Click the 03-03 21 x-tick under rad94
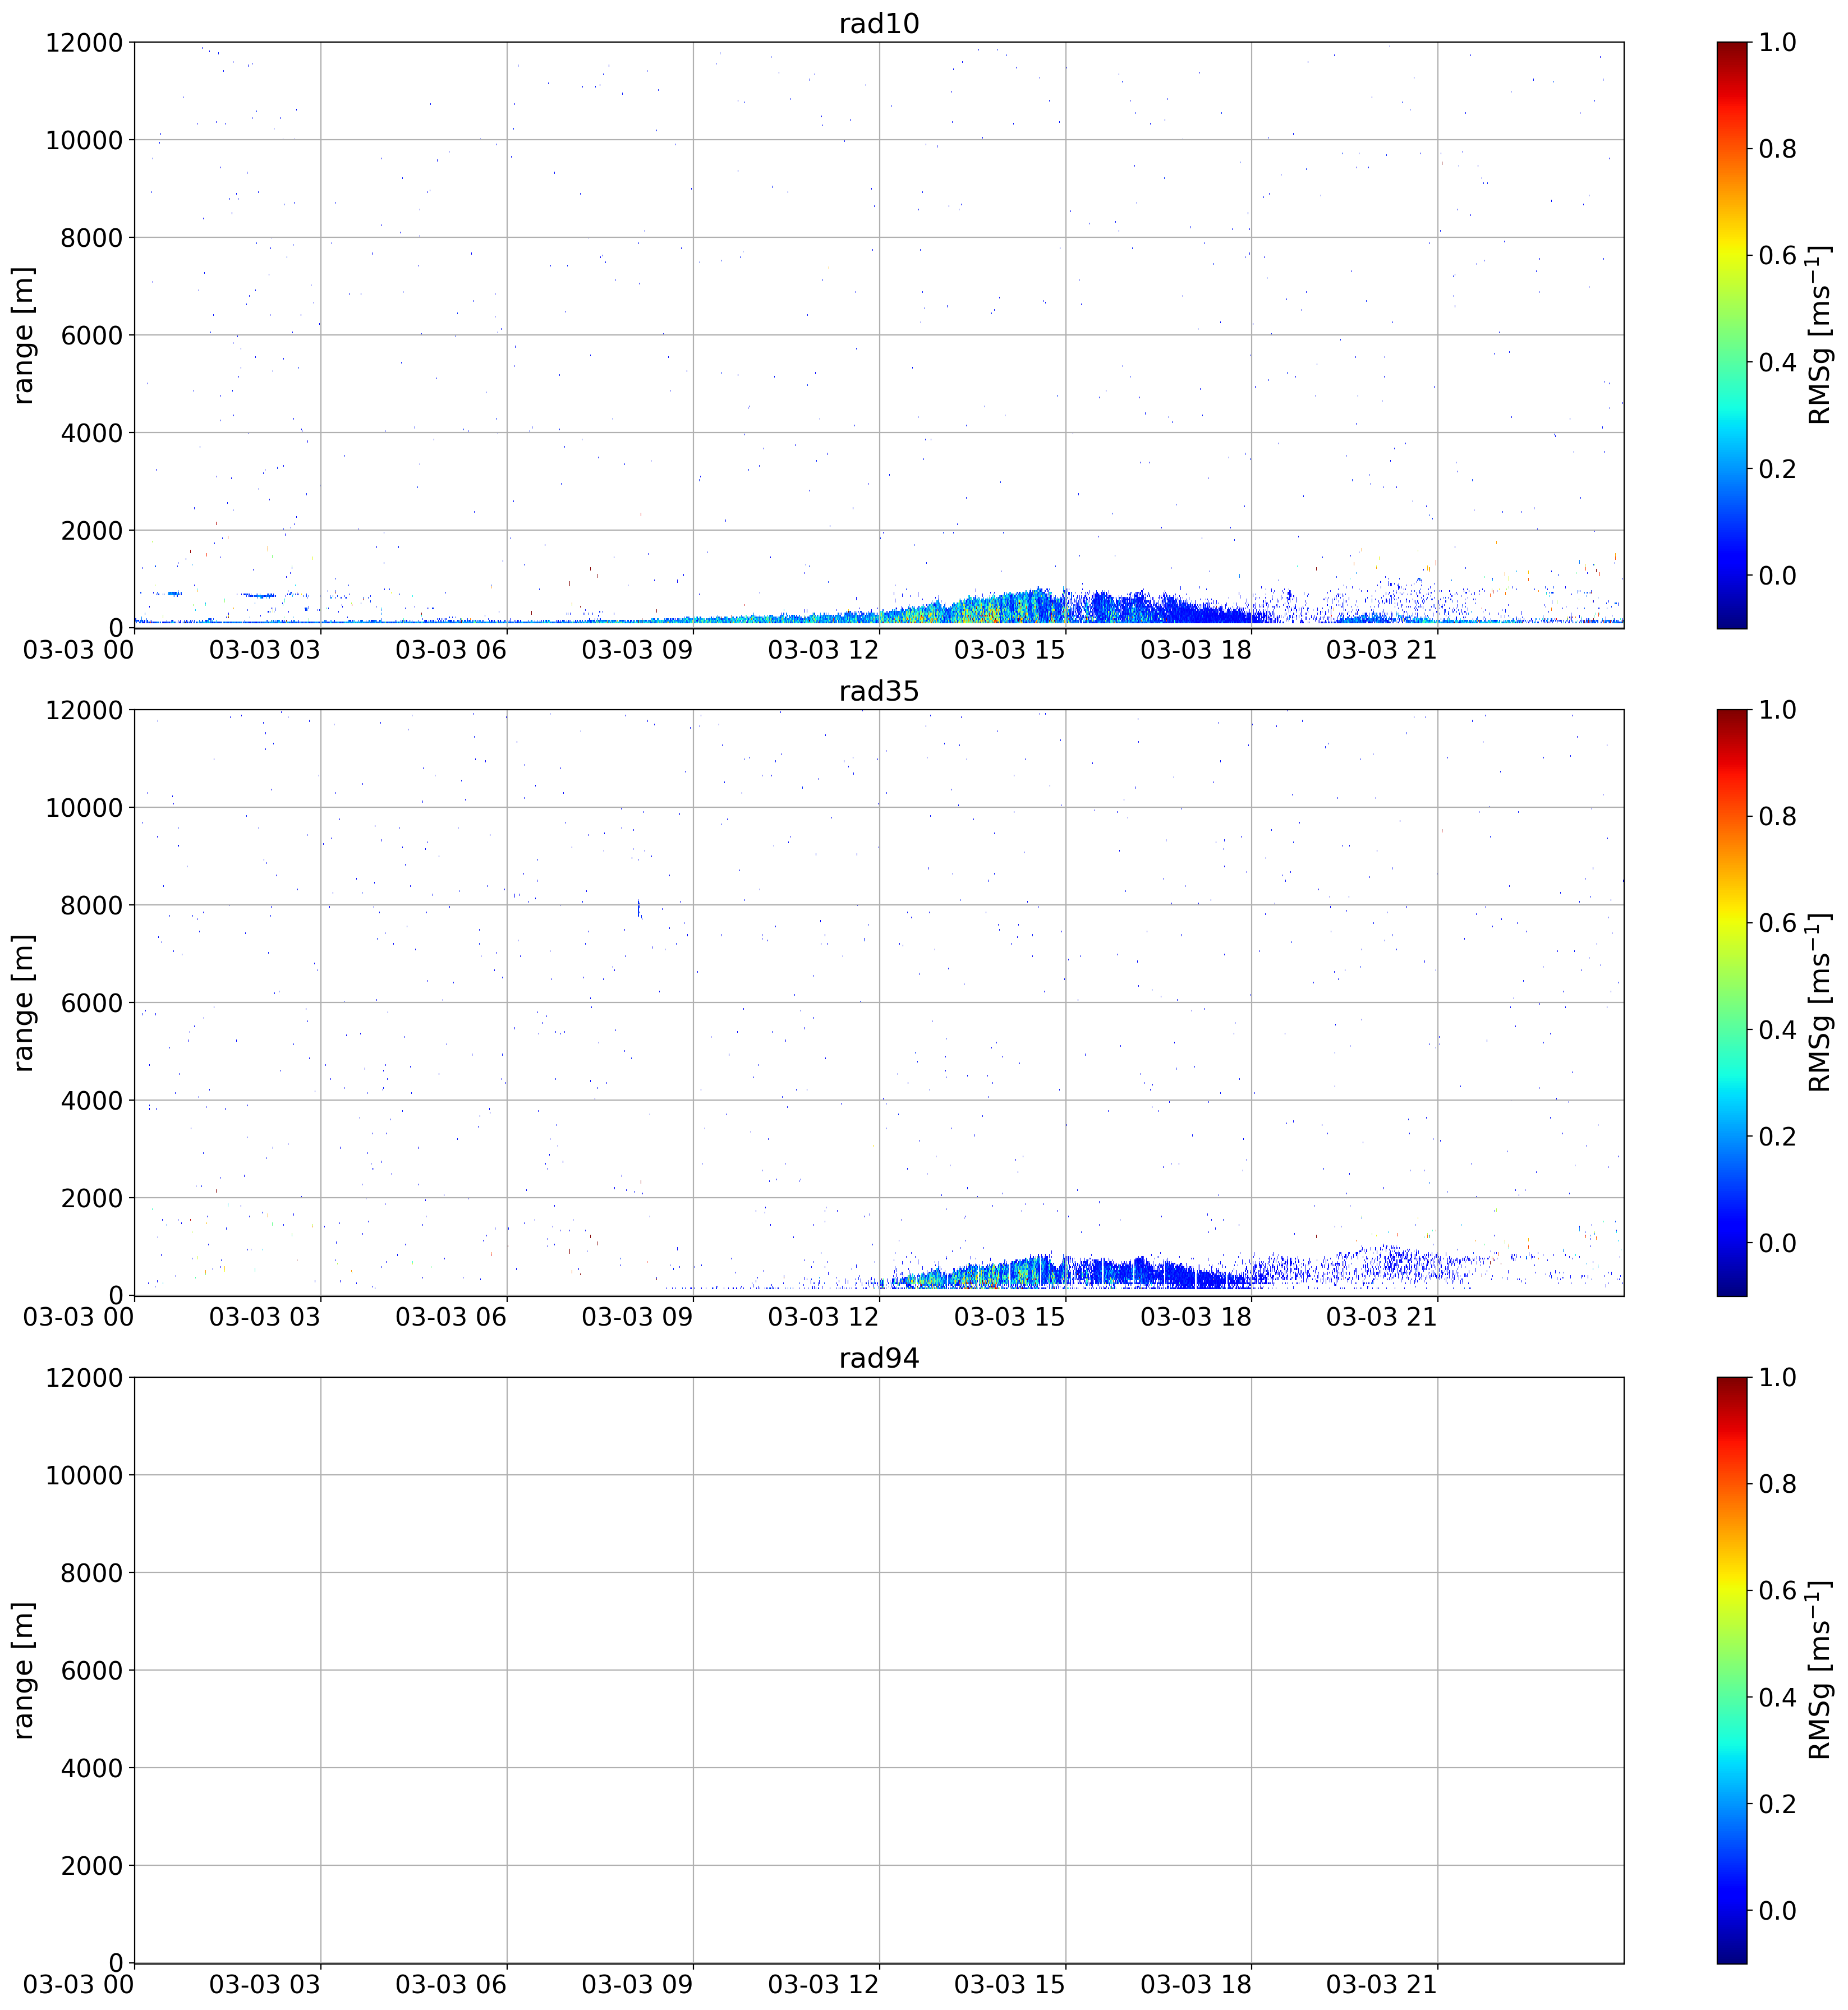 click(x=1382, y=1985)
